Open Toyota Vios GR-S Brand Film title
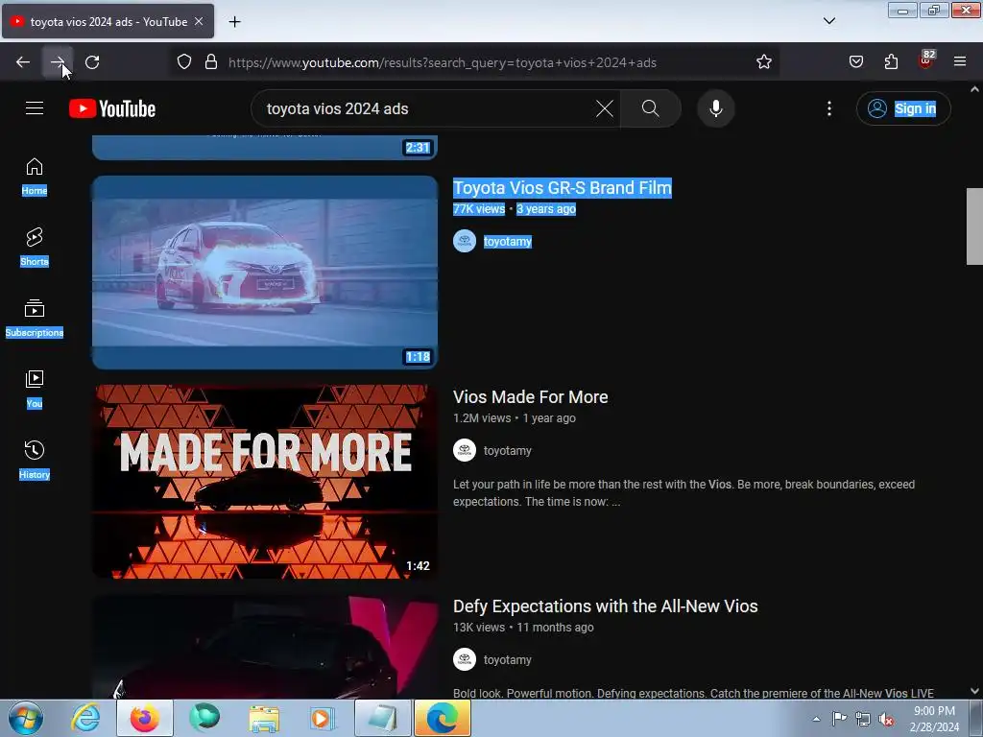The height and width of the screenshot is (737, 983). pos(563,187)
